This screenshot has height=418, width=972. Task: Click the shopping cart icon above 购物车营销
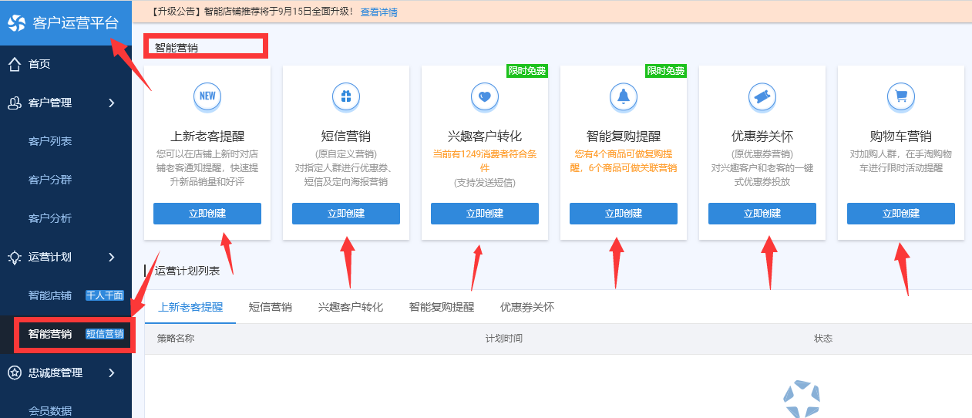[x=901, y=96]
